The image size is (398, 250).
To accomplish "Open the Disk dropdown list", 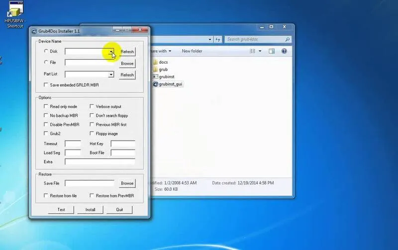I will pyautogui.click(x=111, y=52).
